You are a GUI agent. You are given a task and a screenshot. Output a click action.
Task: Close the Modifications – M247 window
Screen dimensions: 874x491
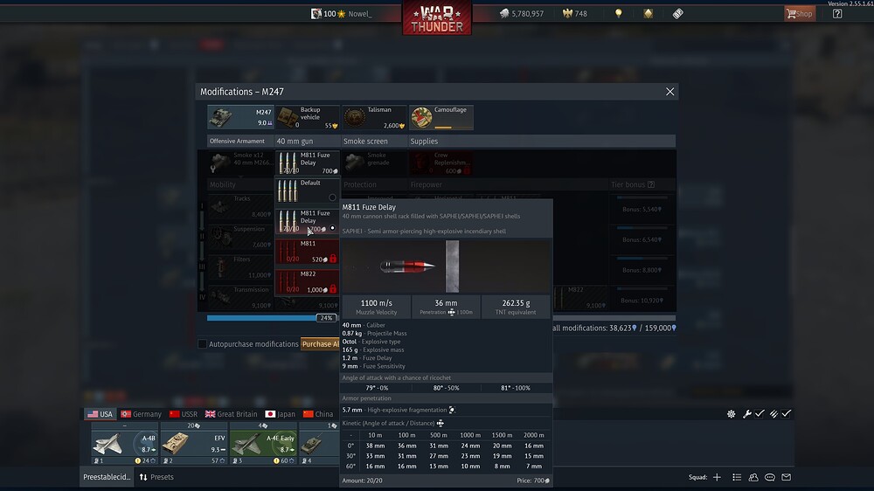coord(669,92)
